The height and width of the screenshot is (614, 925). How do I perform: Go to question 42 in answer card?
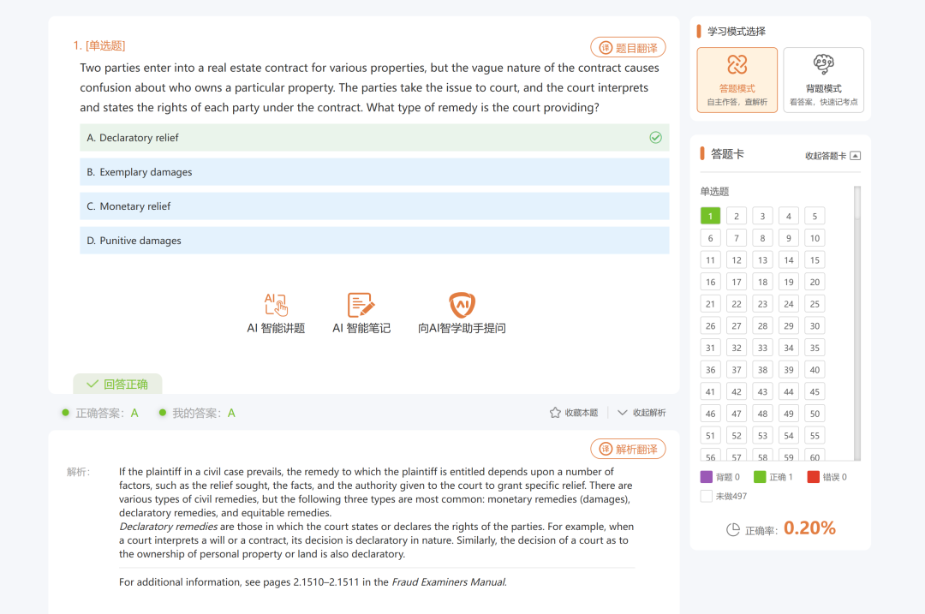(x=737, y=391)
